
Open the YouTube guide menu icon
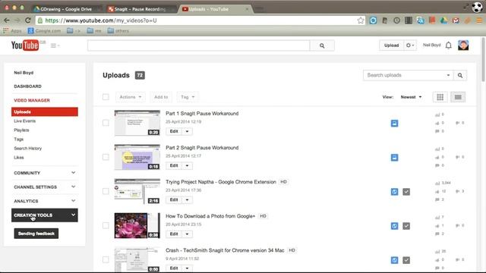coord(55,45)
